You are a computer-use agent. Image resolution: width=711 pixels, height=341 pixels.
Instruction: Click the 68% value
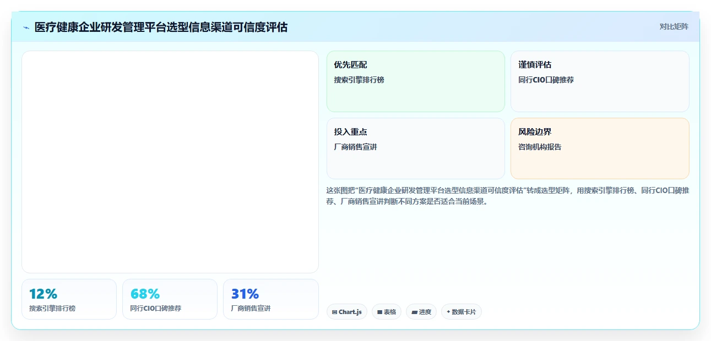coord(145,294)
